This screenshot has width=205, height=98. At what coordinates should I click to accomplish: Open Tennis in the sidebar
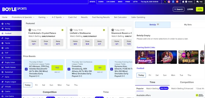(x=11, y=43)
